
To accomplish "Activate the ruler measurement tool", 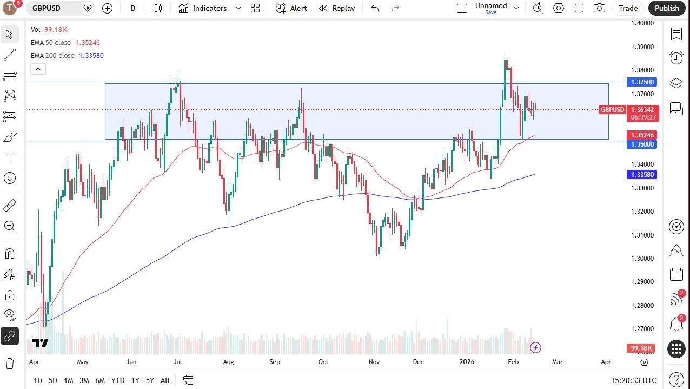I will pos(9,205).
